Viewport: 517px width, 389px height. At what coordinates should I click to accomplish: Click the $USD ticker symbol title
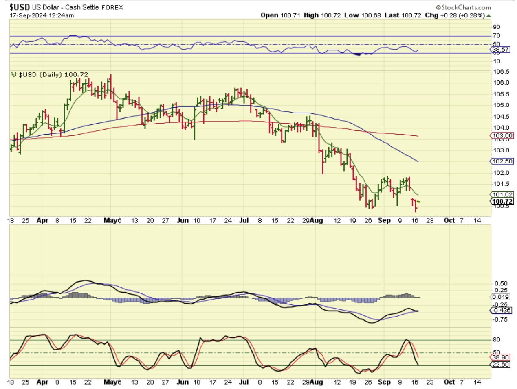point(20,7)
